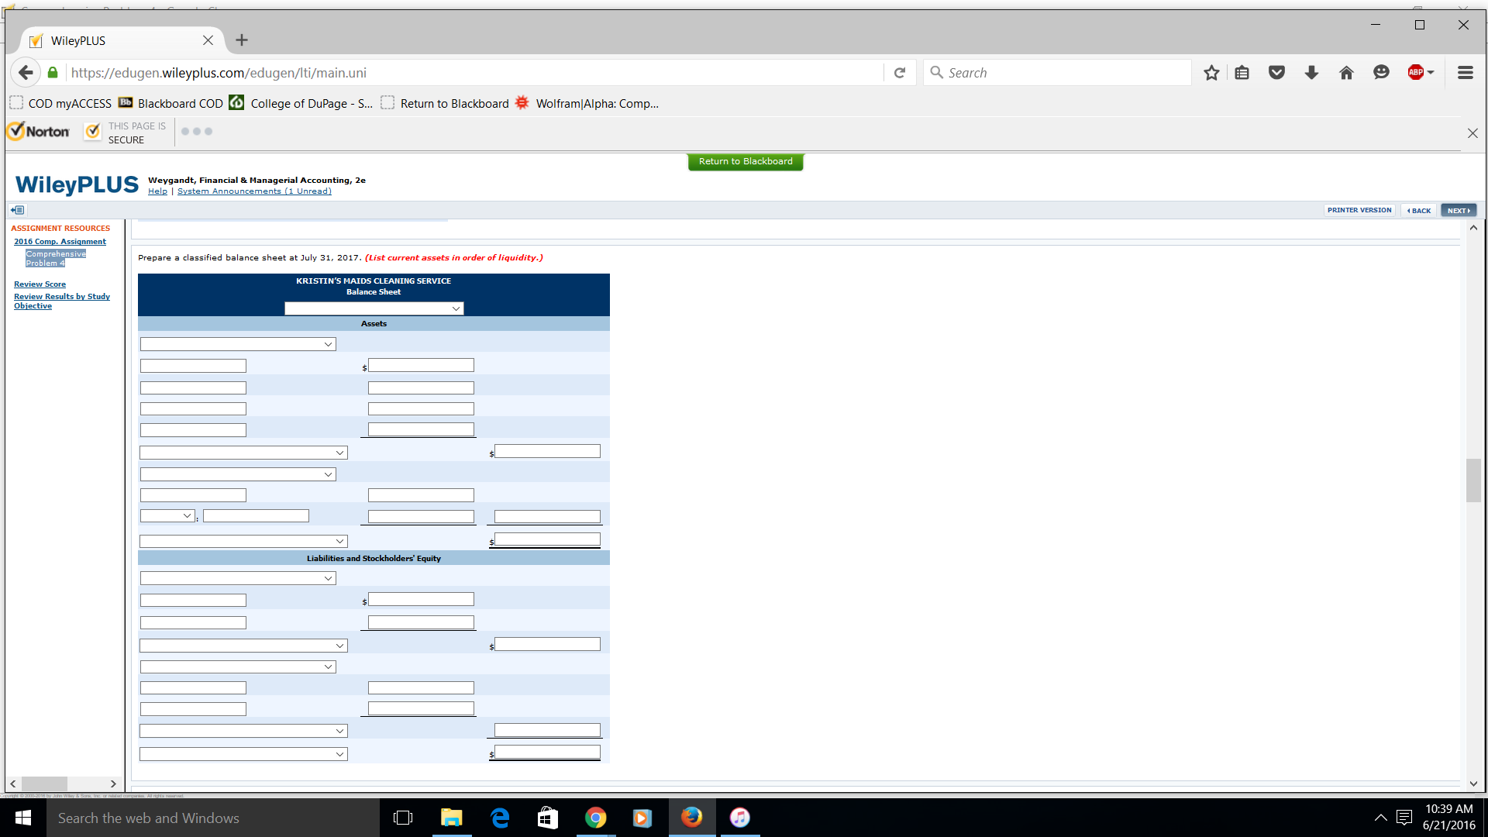Click the Pocket save icon

[1276, 73]
